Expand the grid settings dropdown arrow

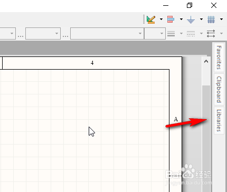point(221,20)
